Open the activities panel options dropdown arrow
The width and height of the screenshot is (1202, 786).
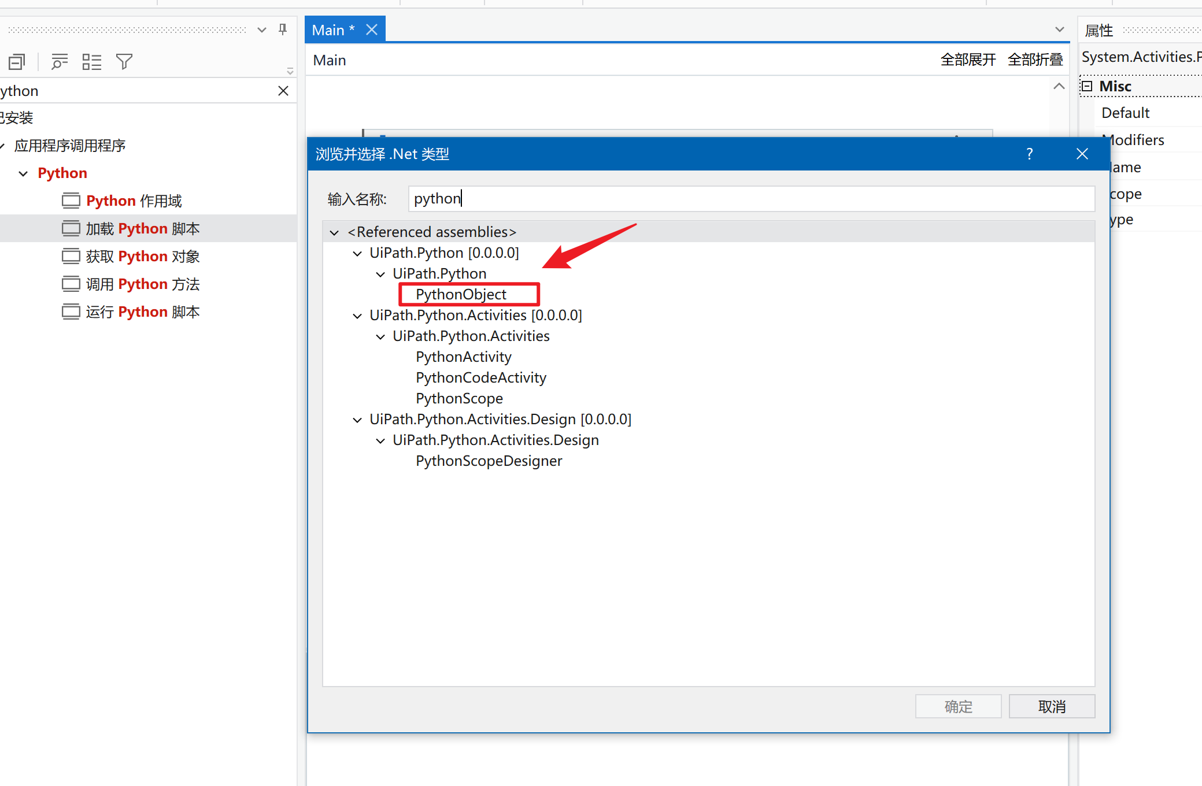pyautogui.click(x=261, y=30)
